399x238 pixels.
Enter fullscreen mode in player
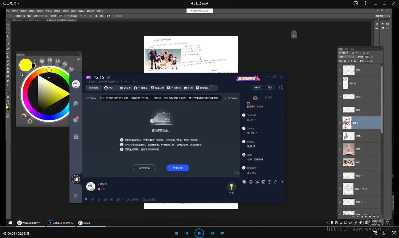click(x=394, y=233)
